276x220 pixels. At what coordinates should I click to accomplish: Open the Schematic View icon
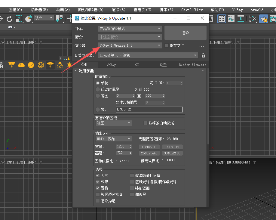pyautogui.click(x=241, y=19)
